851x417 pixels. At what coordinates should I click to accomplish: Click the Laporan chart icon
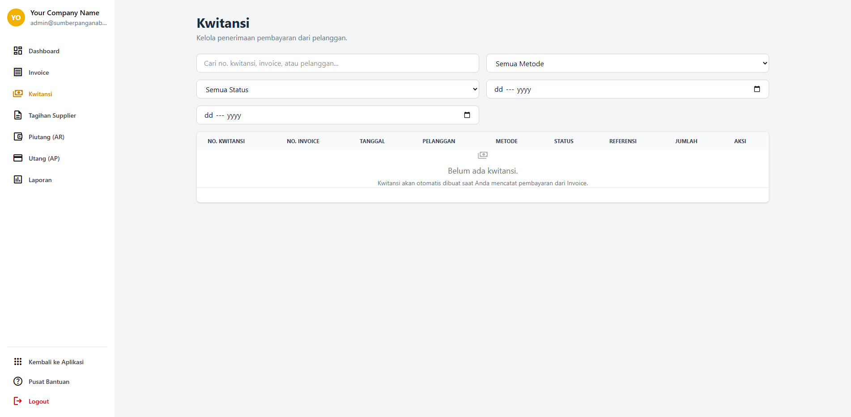[18, 179]
